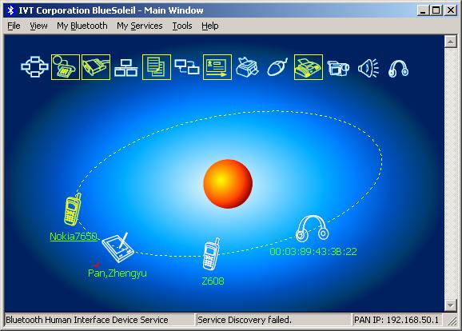Viewport: 462px width, 331px height.
Task: Select the Object Push business card icon
Action: click(x=217, y=67)
